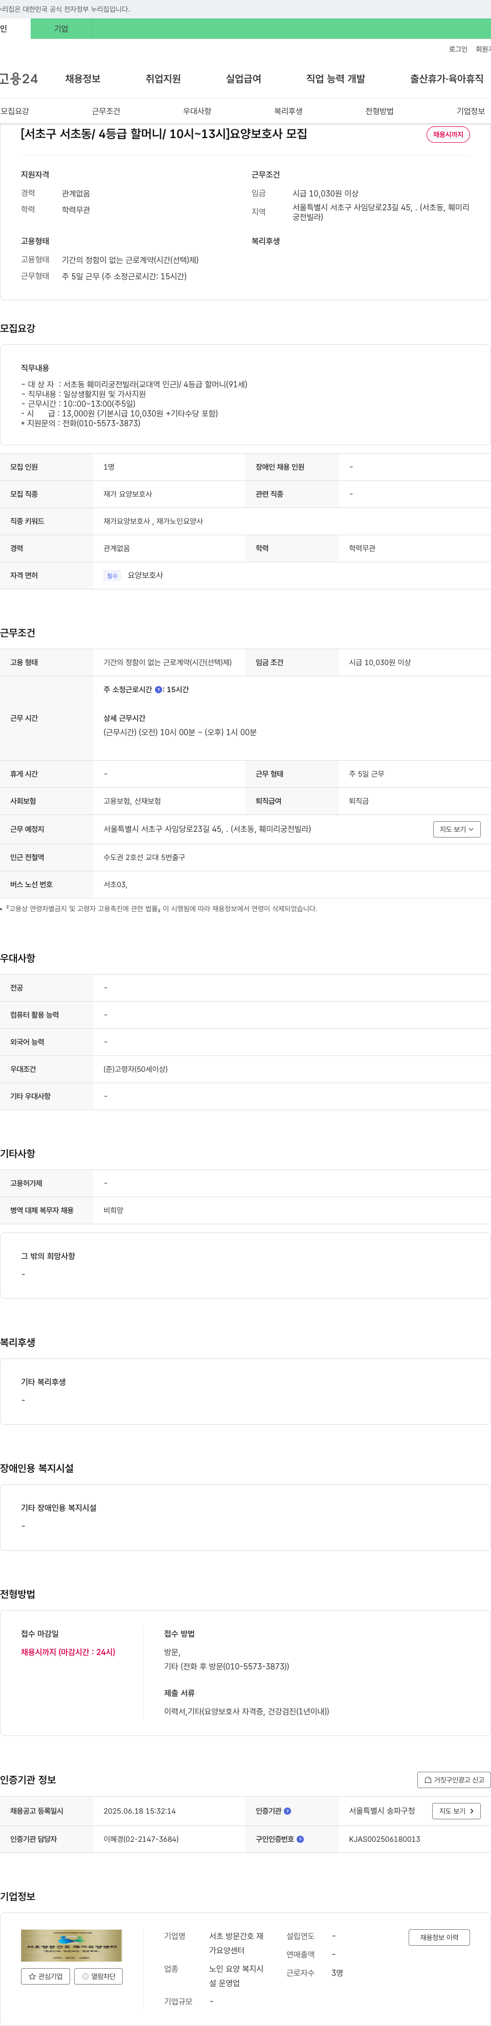
Task: Jump to the 우대사항 section tab
Action: [197, 111]
